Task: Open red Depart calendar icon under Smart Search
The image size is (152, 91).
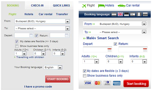Action: click(109, 50)
